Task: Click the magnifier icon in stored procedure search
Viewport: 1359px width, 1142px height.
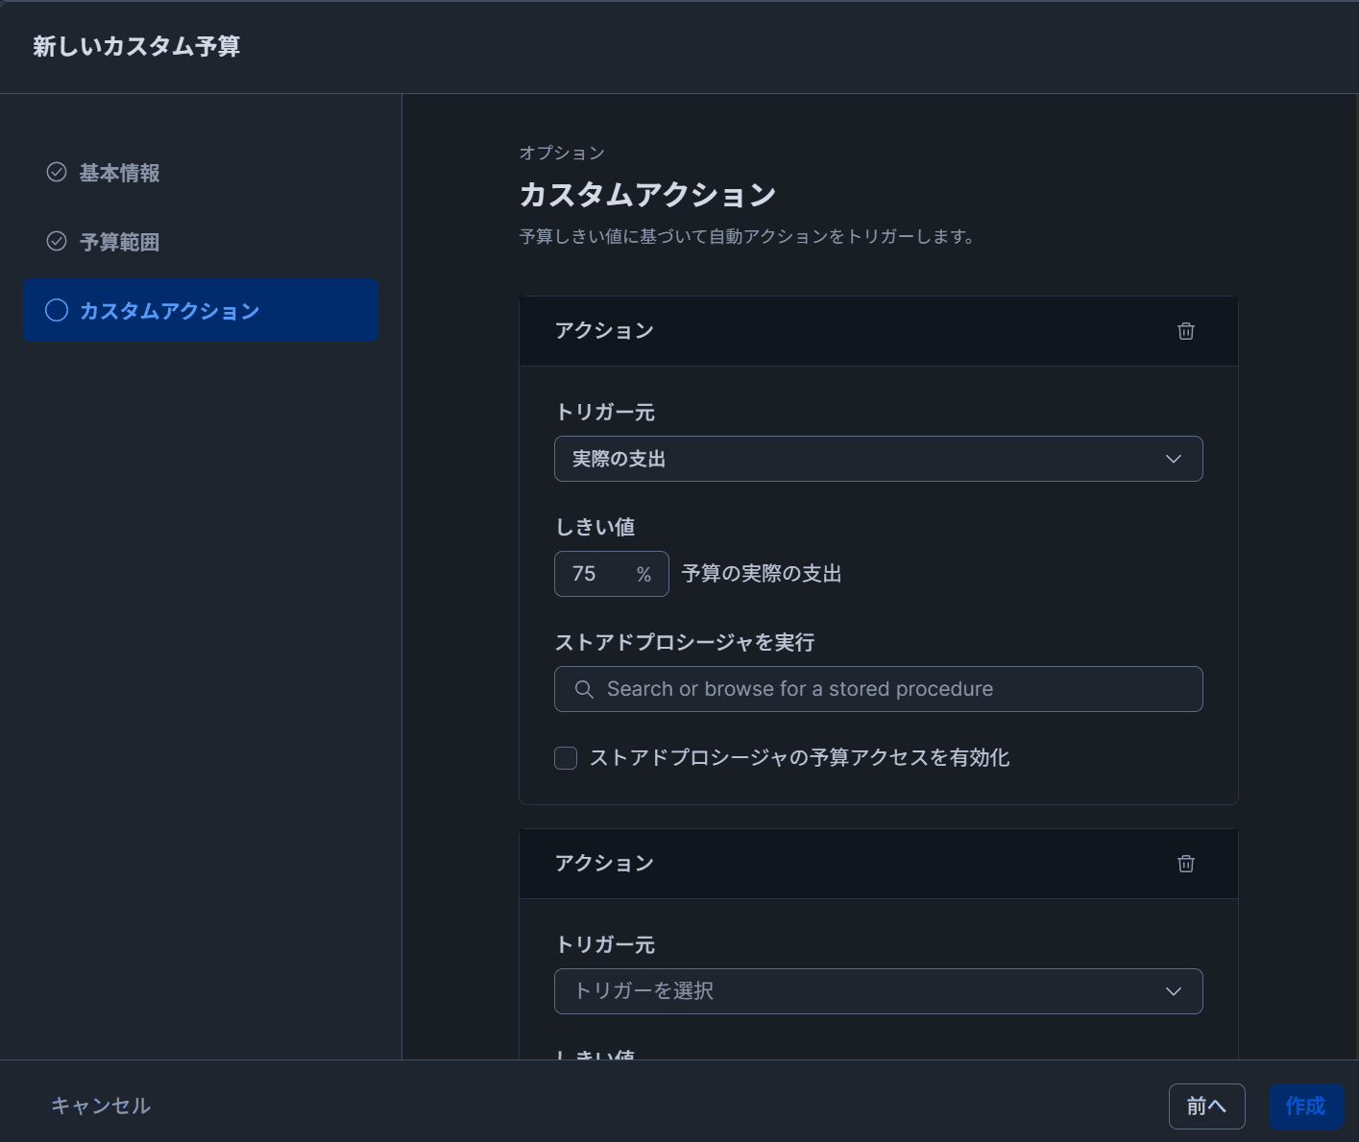Action: click(584, 689)
